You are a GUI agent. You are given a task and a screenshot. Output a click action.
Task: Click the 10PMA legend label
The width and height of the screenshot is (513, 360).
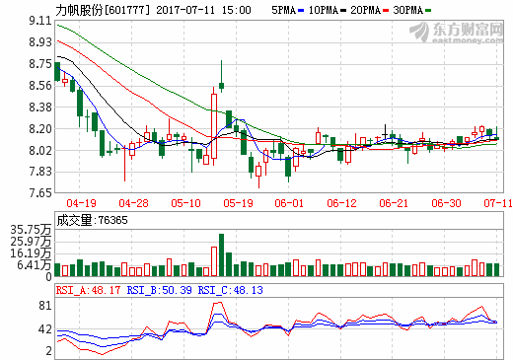click(x=324, y=10)
